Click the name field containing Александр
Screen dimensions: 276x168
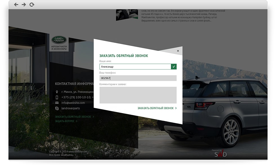point(135,67)
